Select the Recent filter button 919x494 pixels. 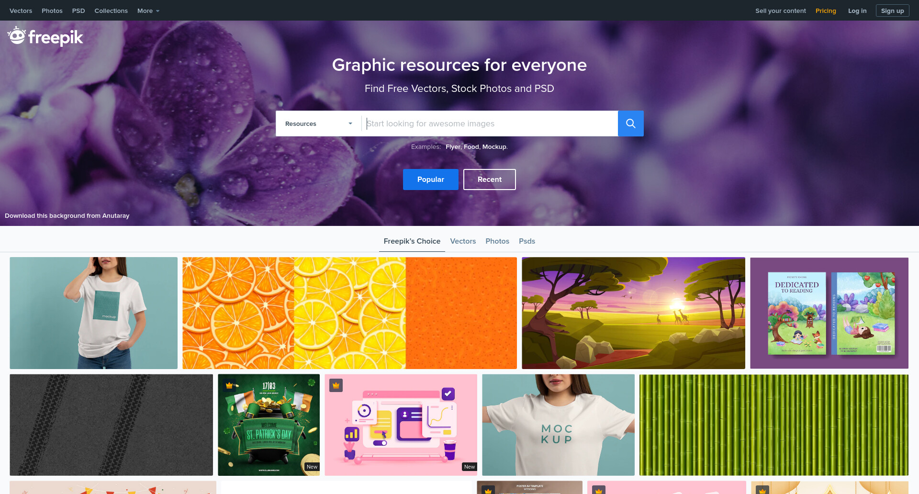[490, 180]
